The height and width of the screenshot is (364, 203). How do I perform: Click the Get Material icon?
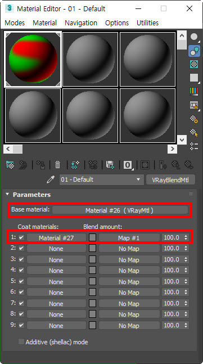click(10, 165)
